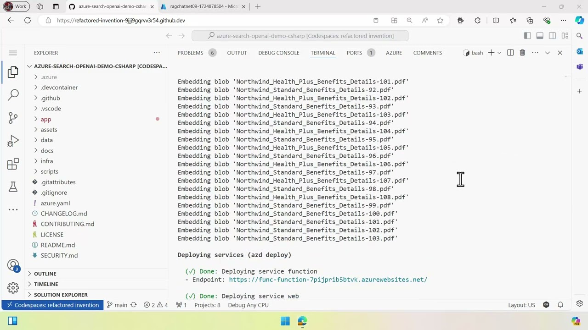Create new terminal with plus icon
Screen dimensions: 588x330
click(491, 53)
